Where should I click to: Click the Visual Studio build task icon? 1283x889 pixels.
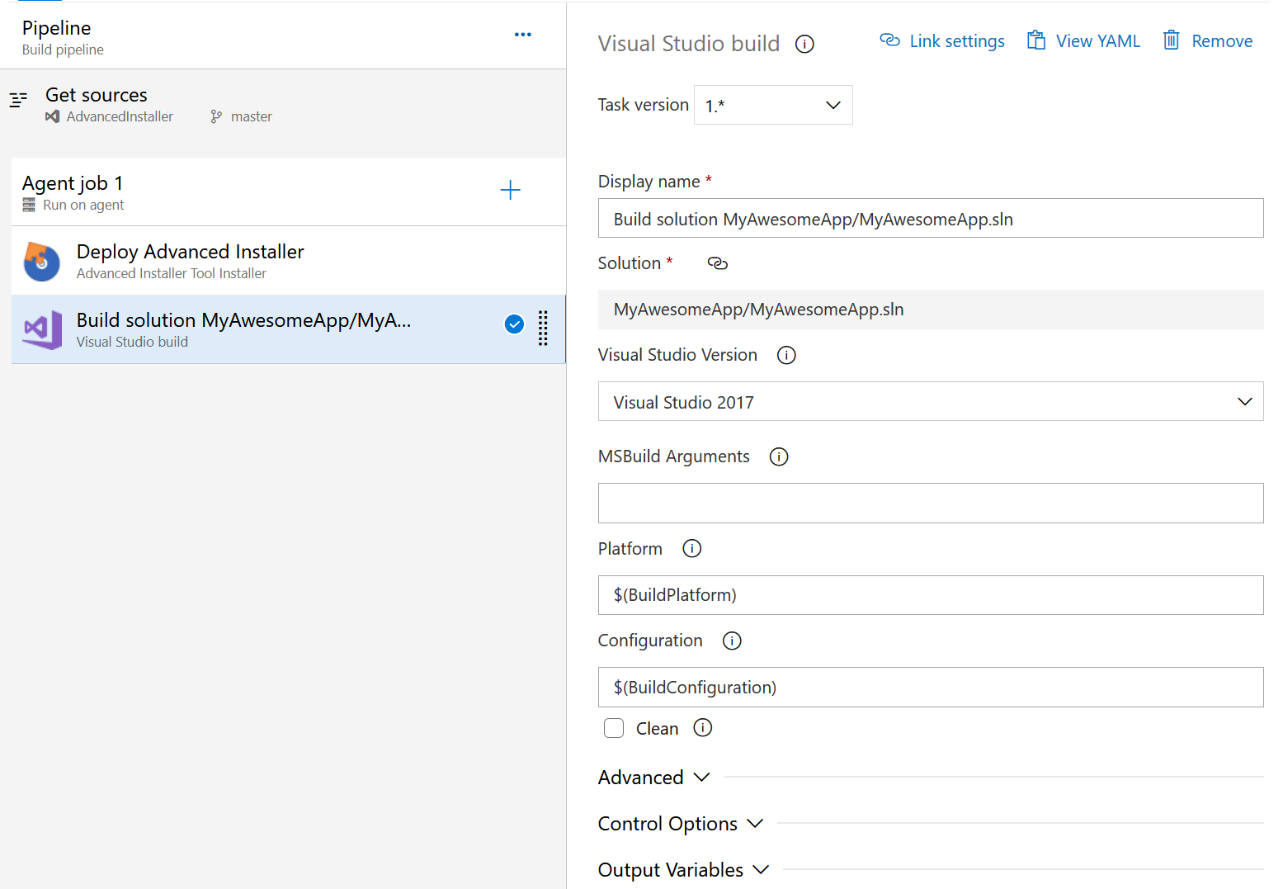point(43,330)
